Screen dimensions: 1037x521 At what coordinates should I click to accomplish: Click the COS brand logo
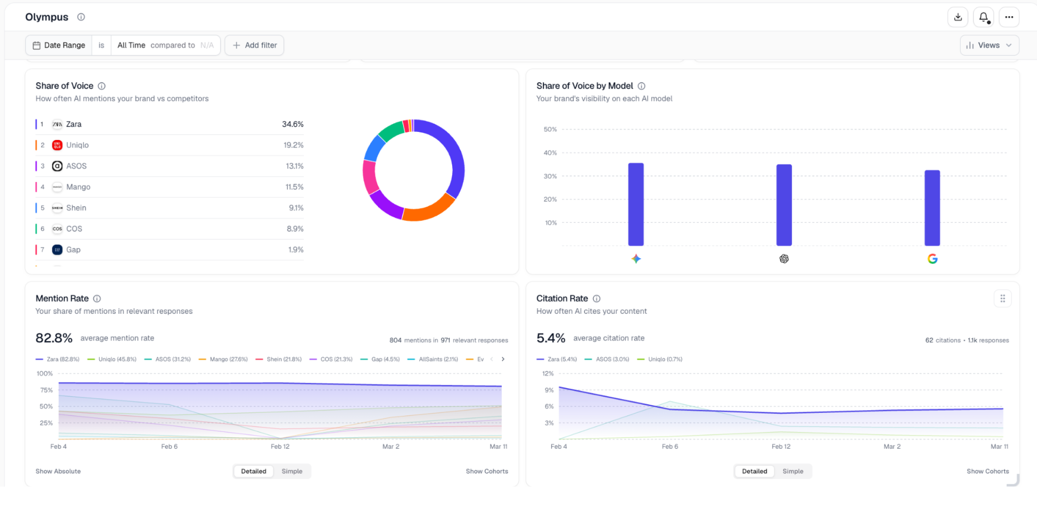point(57,229)
